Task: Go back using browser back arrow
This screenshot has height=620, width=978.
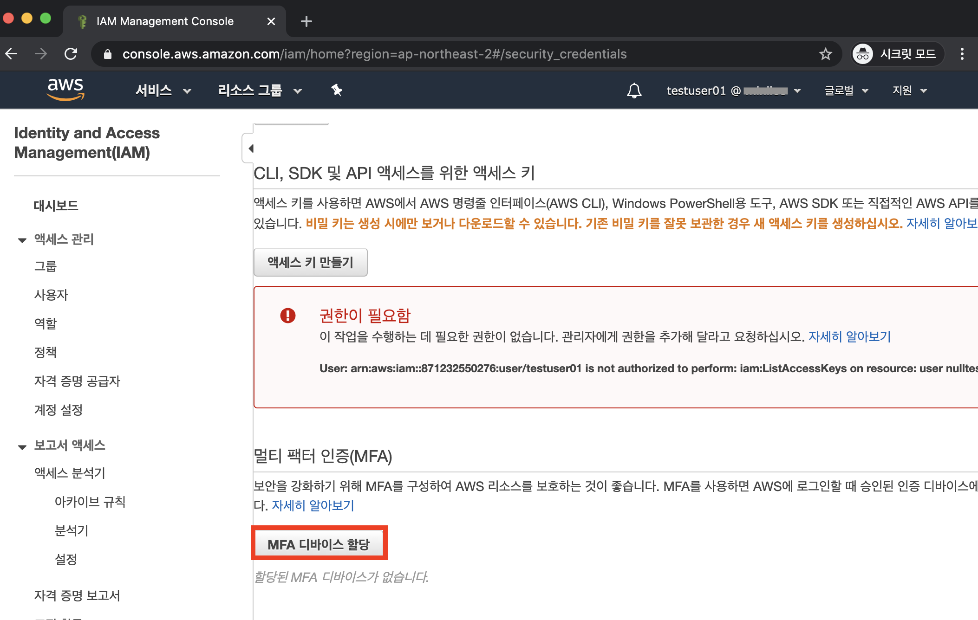Action: point(12,54)
